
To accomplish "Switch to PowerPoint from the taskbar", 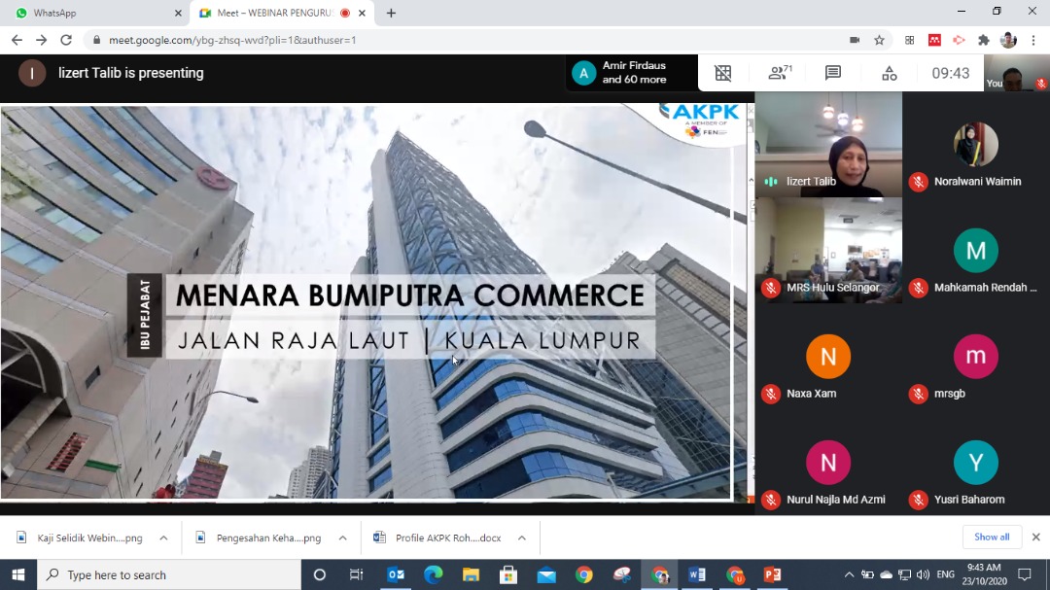I will point(772,574).
